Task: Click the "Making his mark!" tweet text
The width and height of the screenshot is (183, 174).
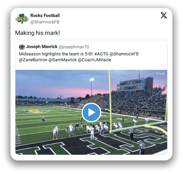Action: click(x=38, y=33)
